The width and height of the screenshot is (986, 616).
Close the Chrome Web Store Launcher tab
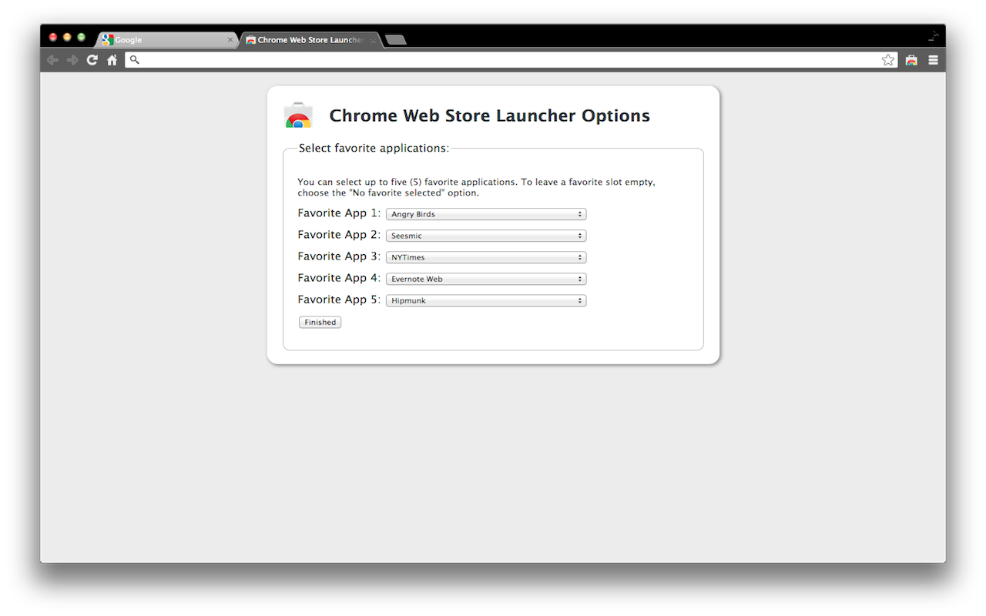tap(373, 40)
